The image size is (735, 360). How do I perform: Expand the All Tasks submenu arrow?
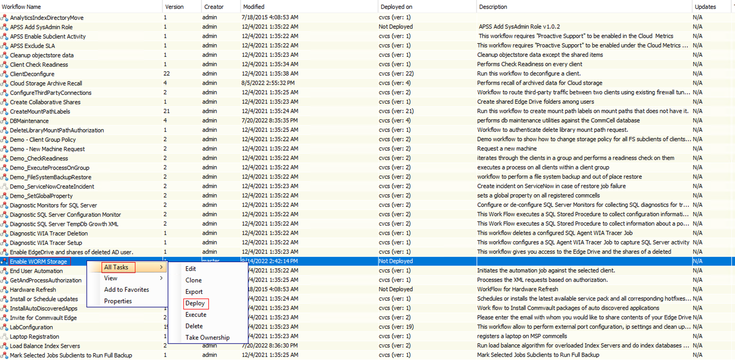[161, 267]
